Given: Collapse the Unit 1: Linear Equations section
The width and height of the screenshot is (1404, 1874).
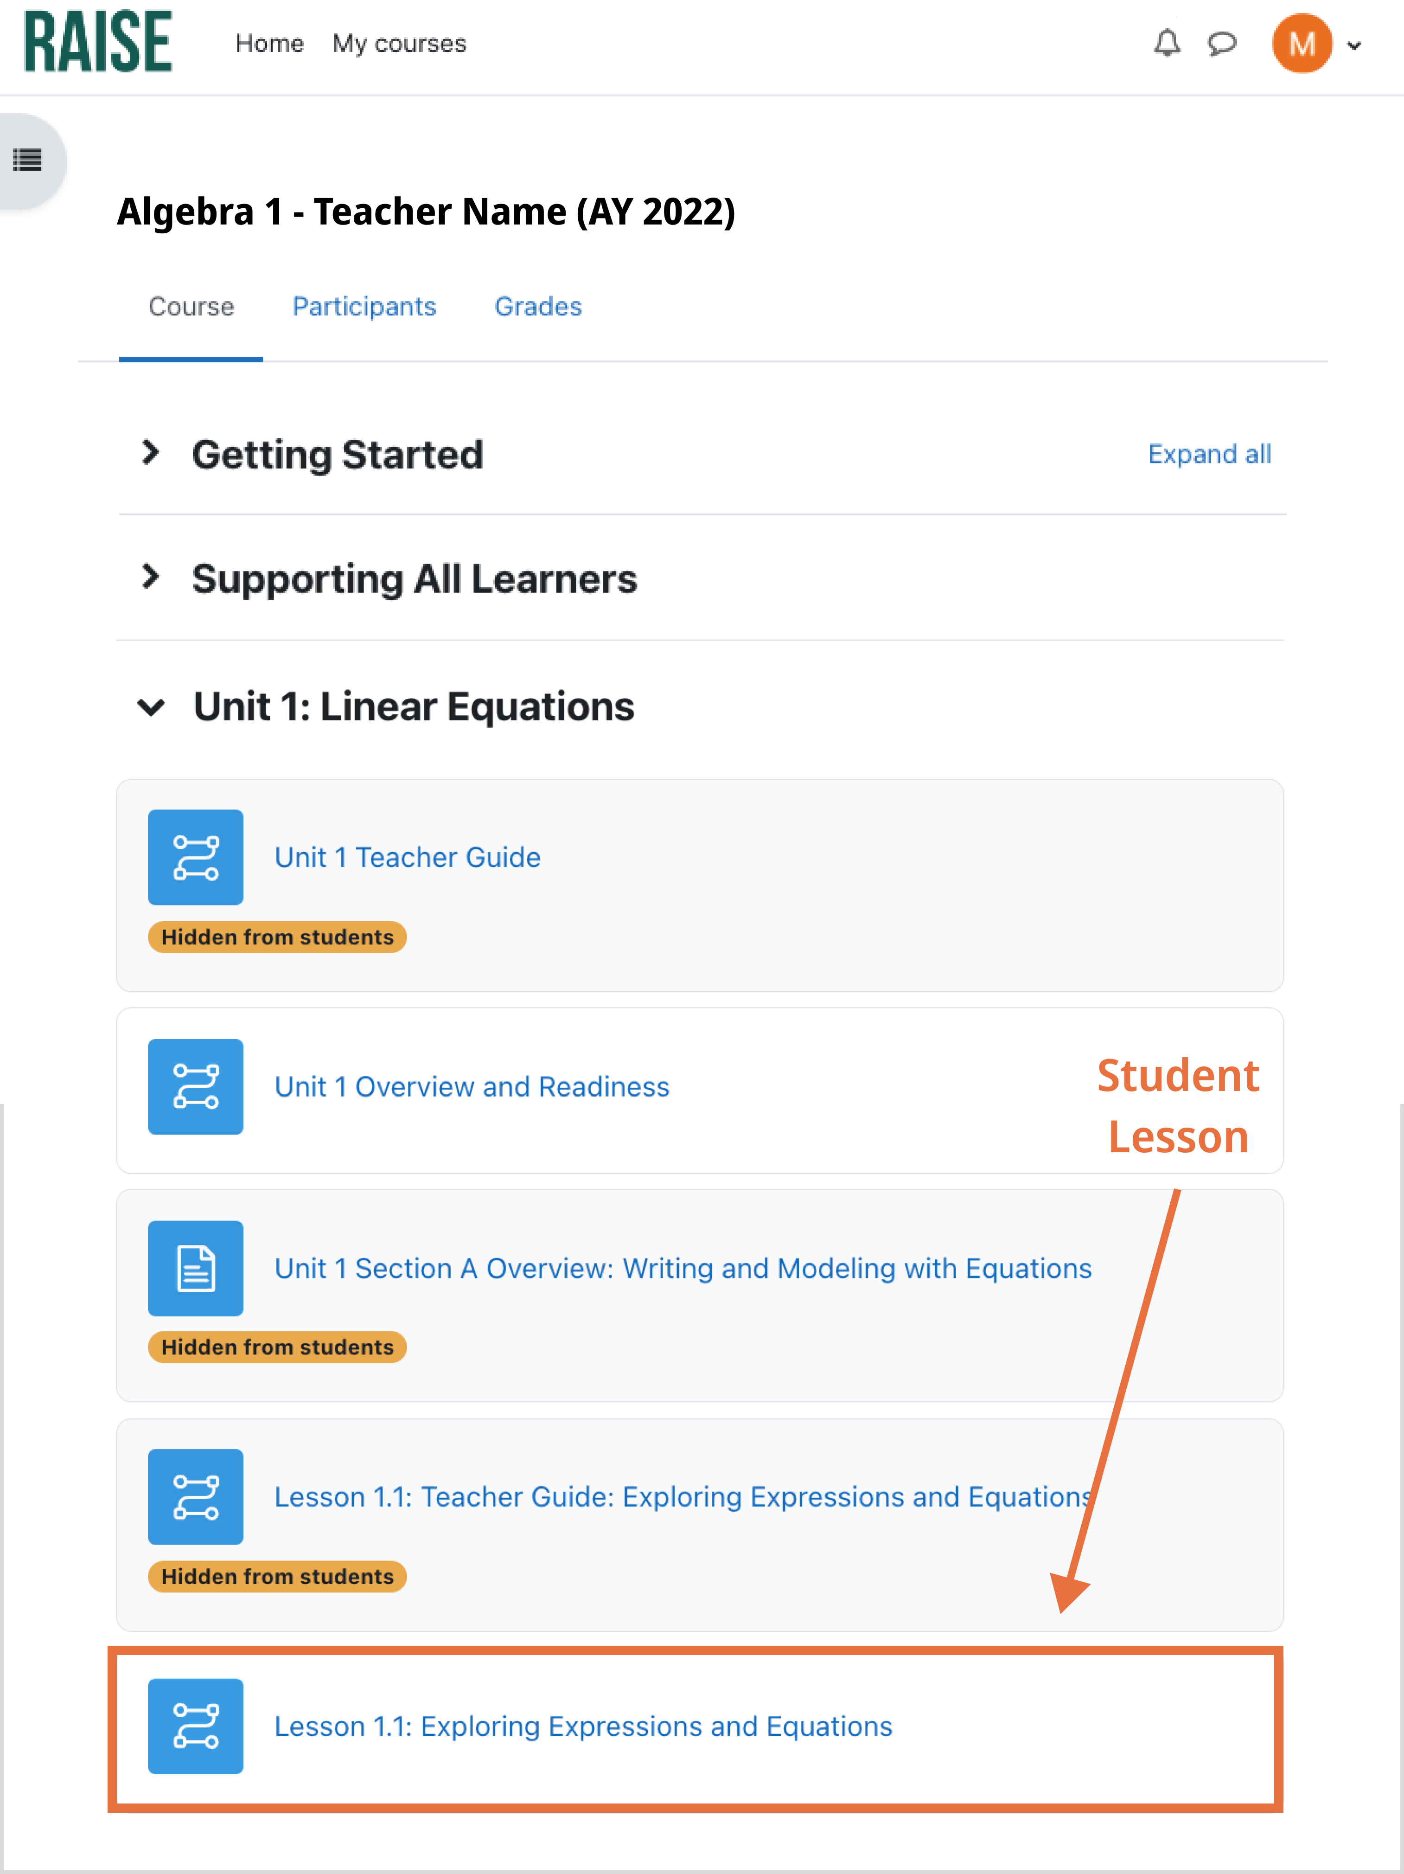Looking at the screenshot, I should [x=151, y=706].
